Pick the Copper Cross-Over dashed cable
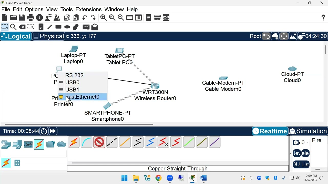Viewport: 328px width, 184px height. 112,142
